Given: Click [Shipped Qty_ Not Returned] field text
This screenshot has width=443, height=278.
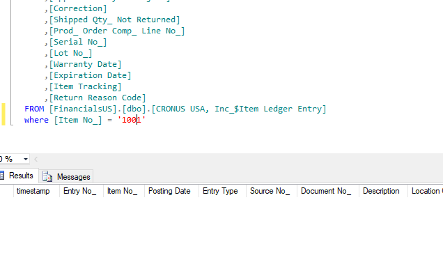Looking at the screenshot, I should [x=114, y=20].
